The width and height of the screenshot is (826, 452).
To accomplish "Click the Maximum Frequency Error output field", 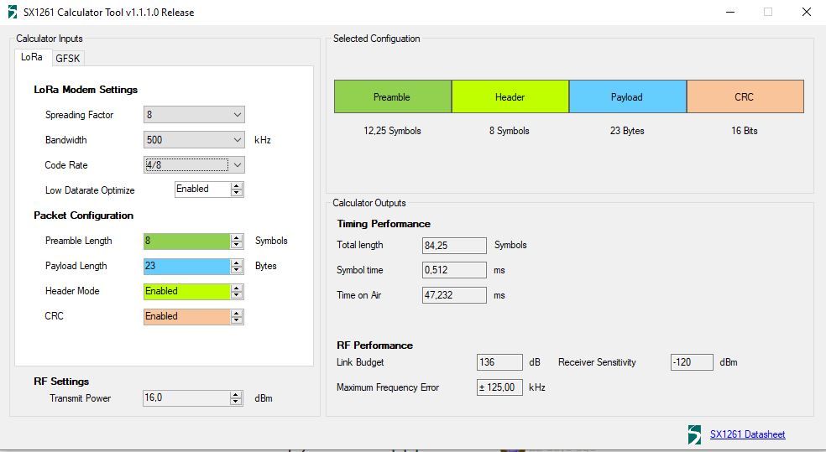I will click(499, 387).
